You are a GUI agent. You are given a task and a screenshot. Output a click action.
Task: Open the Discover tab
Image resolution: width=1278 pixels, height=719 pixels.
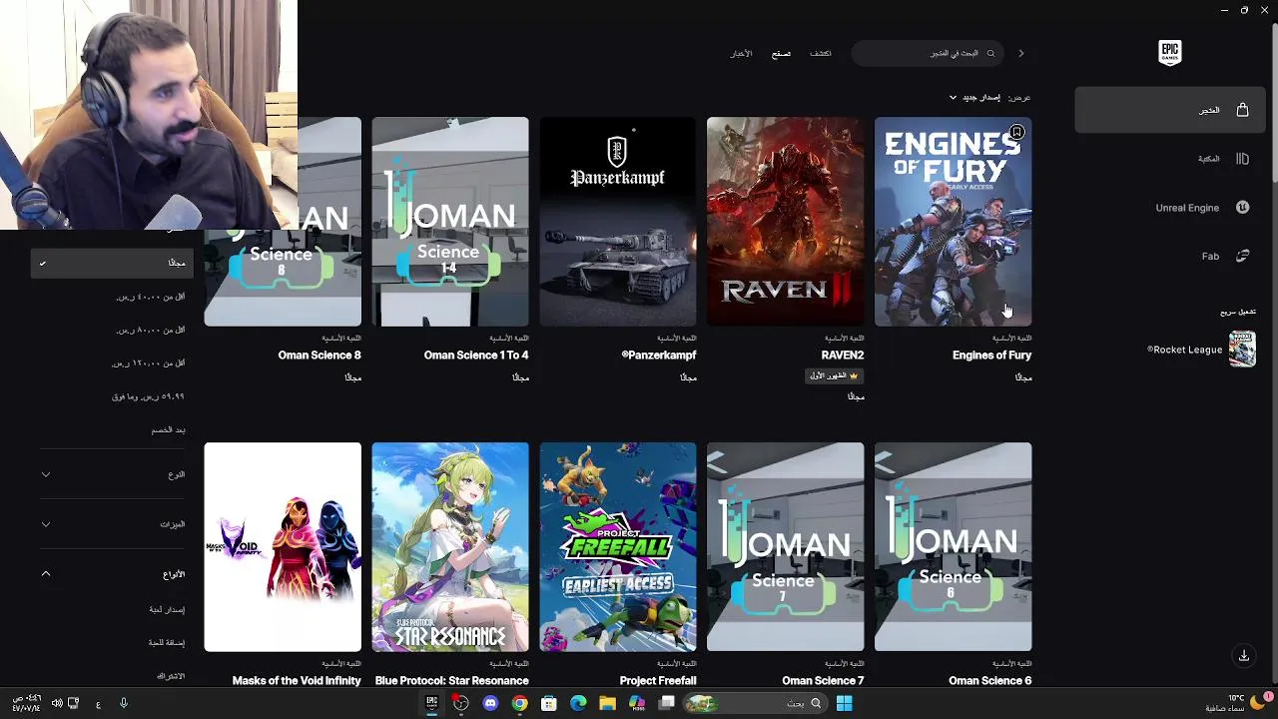[x=821, y=53]
